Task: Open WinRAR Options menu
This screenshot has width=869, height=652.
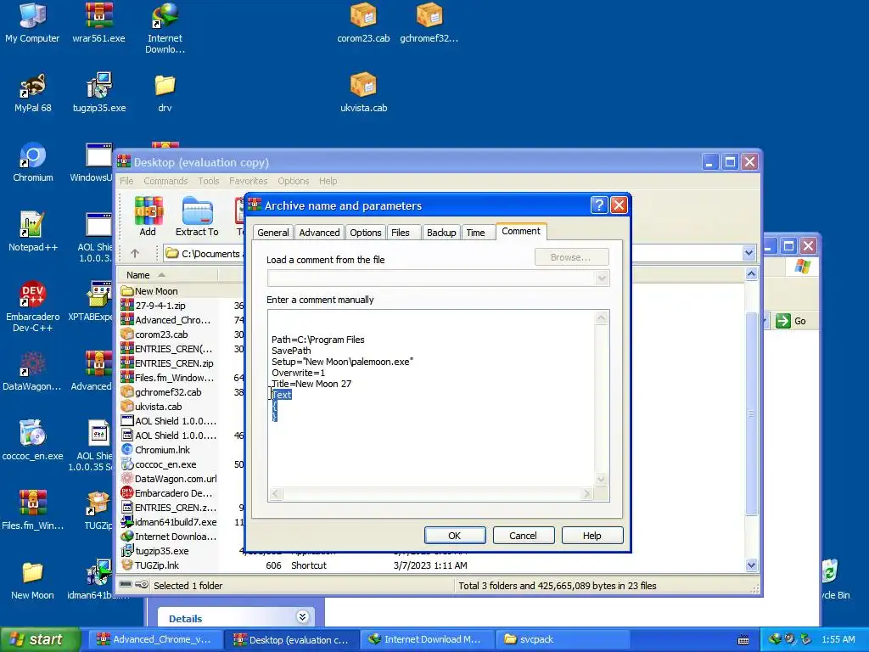Action: pyautogui.click(x=293, y=181)
